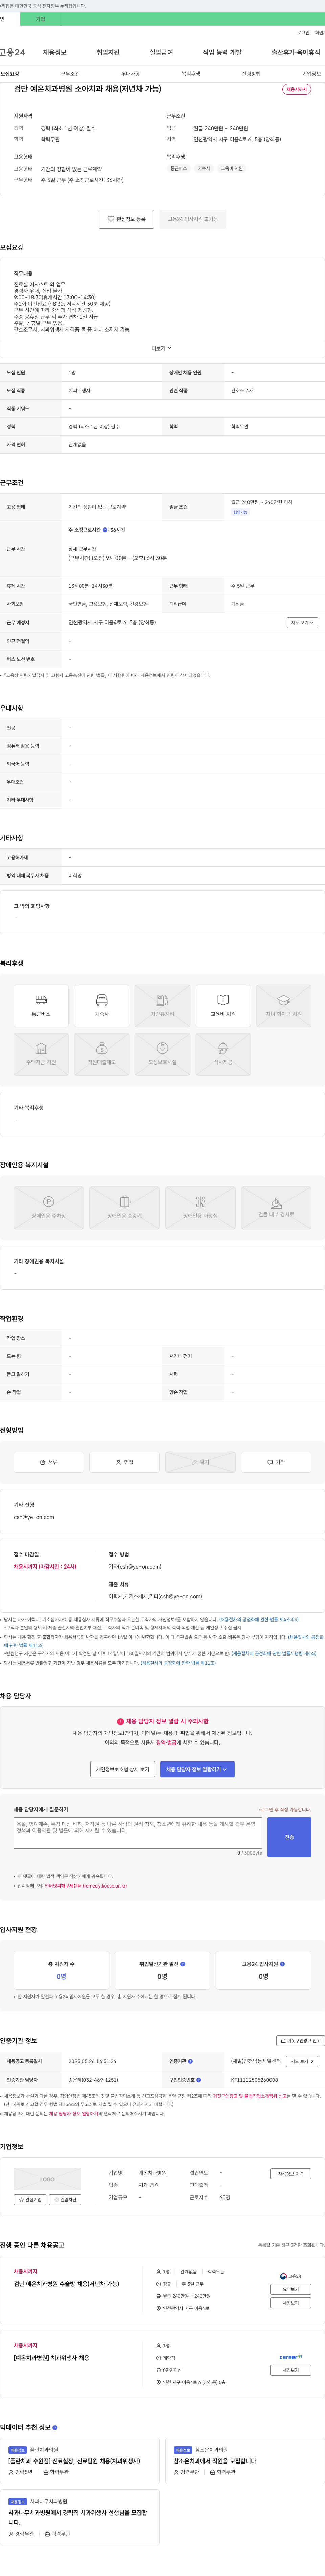Open the 사과나무치과병원 recommended posting
The image size is (325, 2576).
point(78,2518)
